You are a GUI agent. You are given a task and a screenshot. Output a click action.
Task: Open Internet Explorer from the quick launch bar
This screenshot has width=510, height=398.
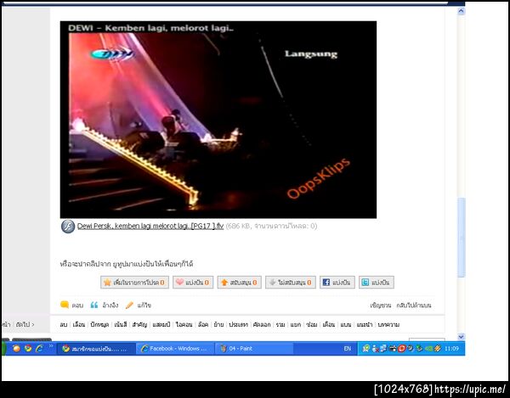coord(39,348)
